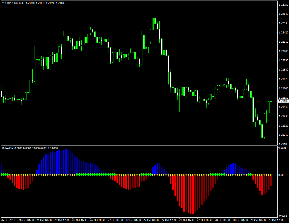The height and width of the screenshot is (223, 289).
Task: Click time label 27 Oct 00:30
Action: (115, 220)
